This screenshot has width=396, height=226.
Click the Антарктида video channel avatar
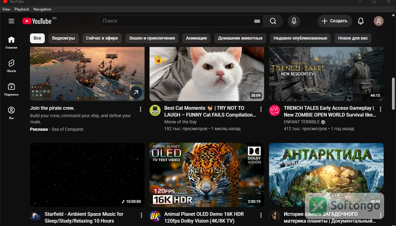275,217
